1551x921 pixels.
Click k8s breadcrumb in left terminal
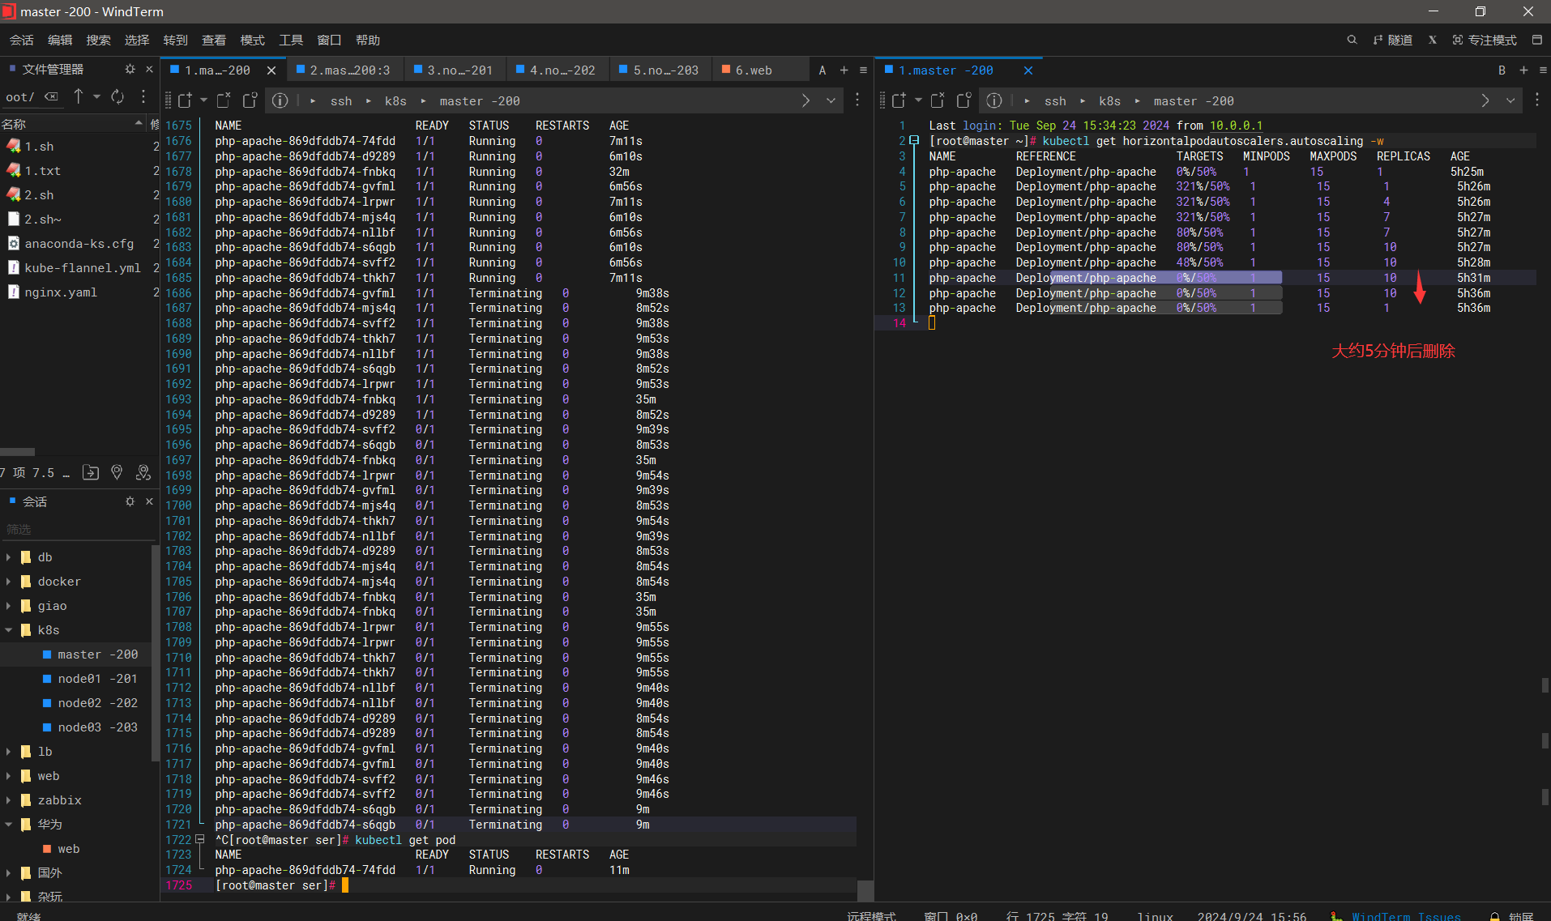coord(395,101)
